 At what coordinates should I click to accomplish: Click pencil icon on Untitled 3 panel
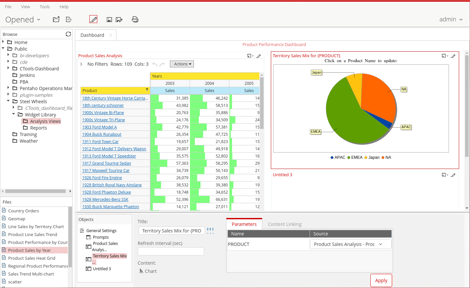click(x=453, y=175)
